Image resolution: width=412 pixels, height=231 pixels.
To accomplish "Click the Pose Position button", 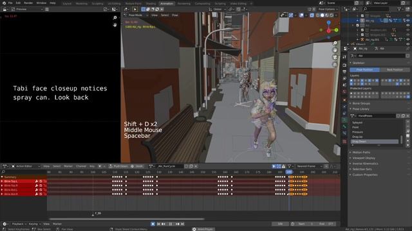I will (x=365, y=70).
